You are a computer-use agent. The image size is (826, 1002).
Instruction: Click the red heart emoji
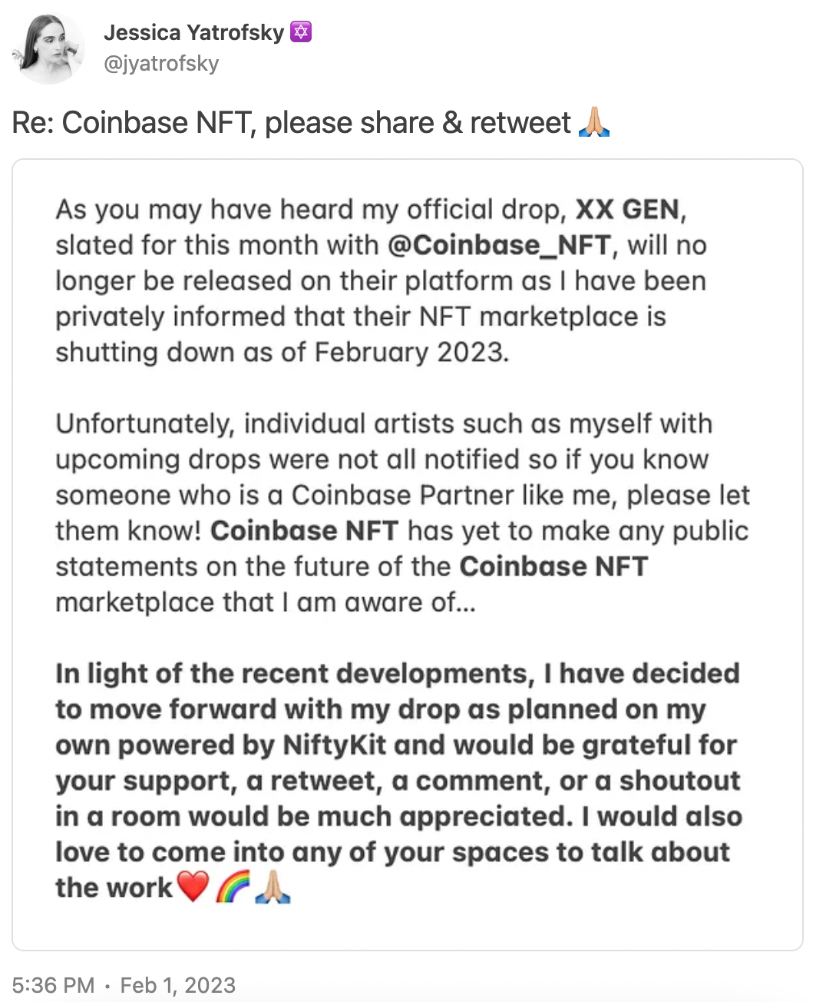pyautogui.click(x=193, y=887)
